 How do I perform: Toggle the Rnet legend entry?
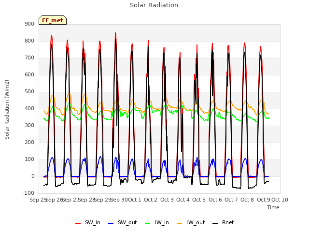(x=223, y=222)
